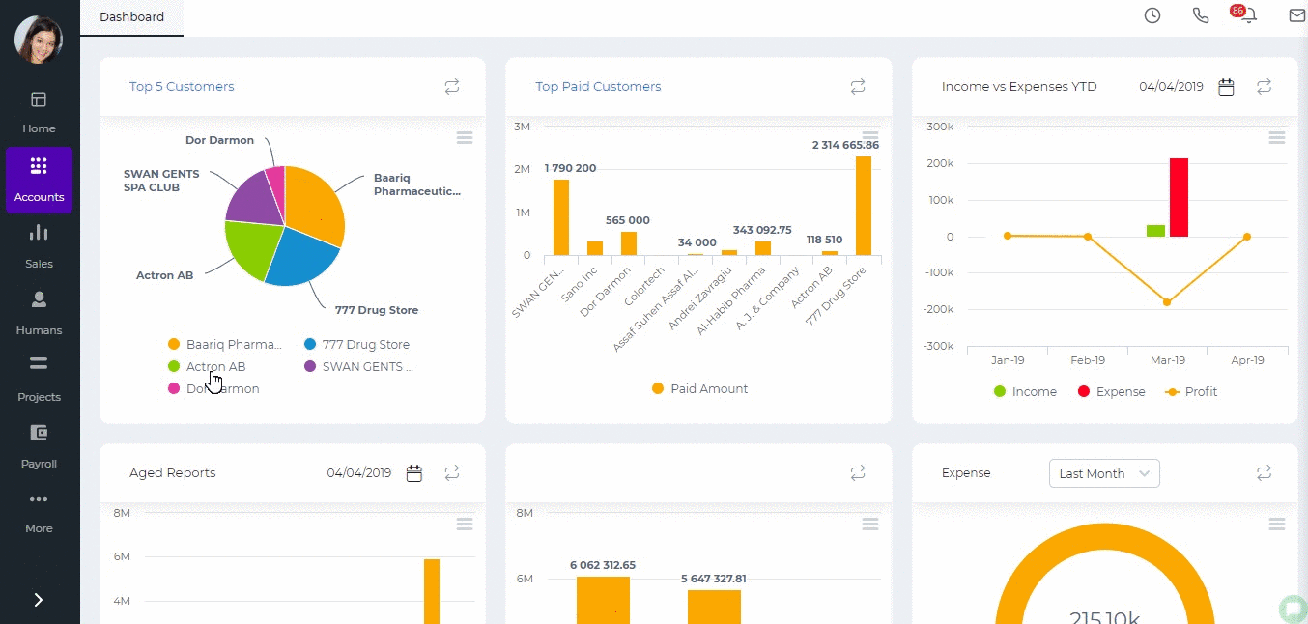Toggle SWAN GENTS legend item
1308x624 pixels.
click(358, 366)
